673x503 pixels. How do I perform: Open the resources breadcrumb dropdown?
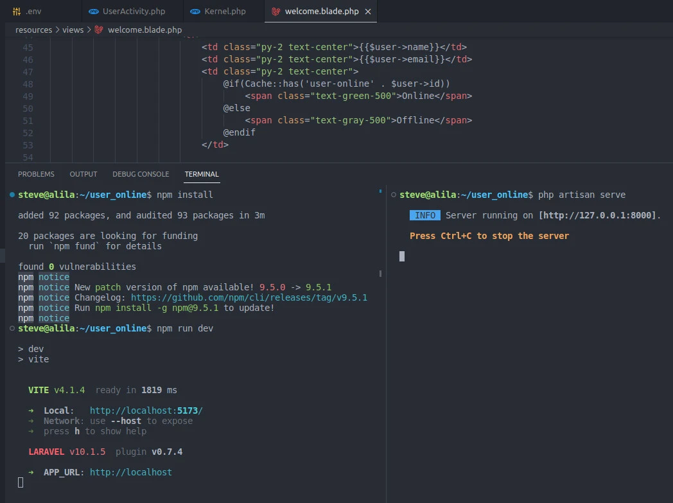click(33, 30)
